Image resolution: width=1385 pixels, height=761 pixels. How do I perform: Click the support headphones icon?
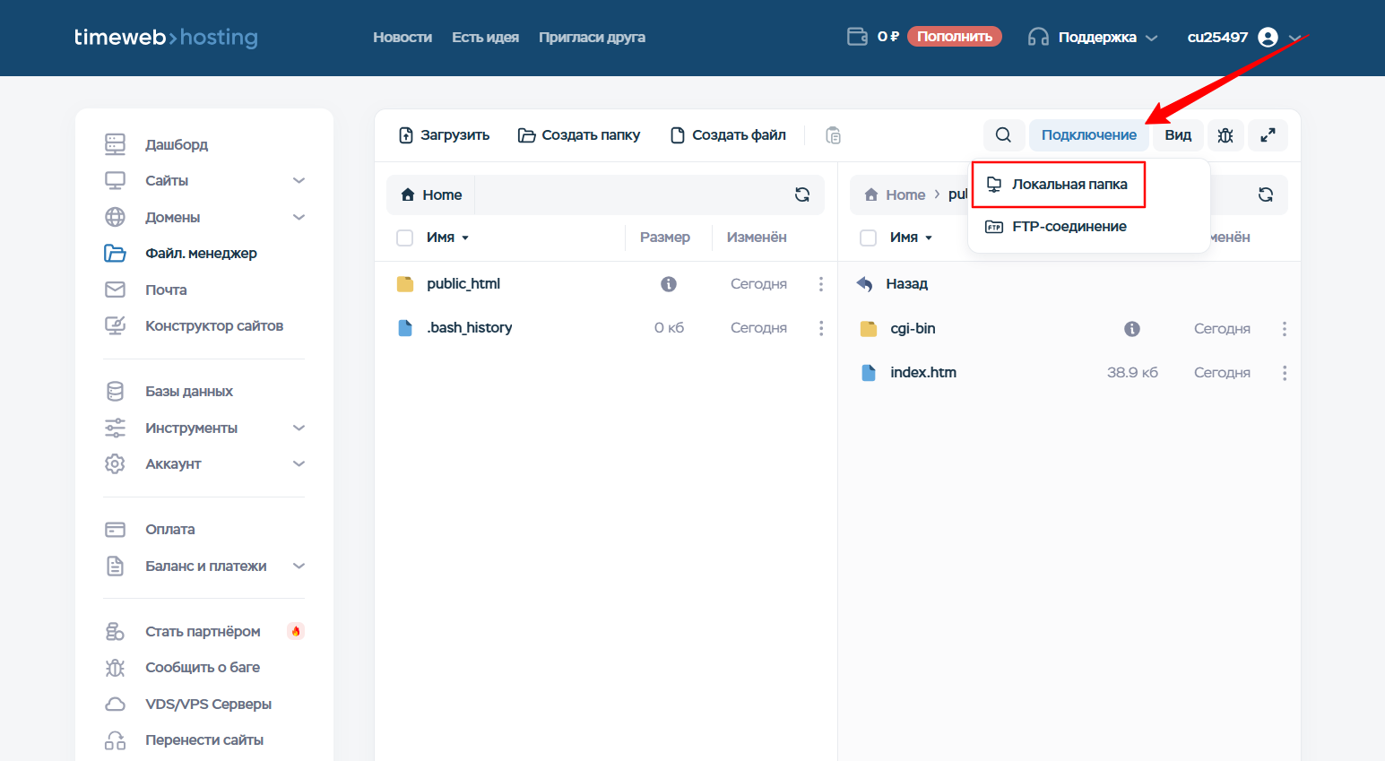[x=1038, y=37]
